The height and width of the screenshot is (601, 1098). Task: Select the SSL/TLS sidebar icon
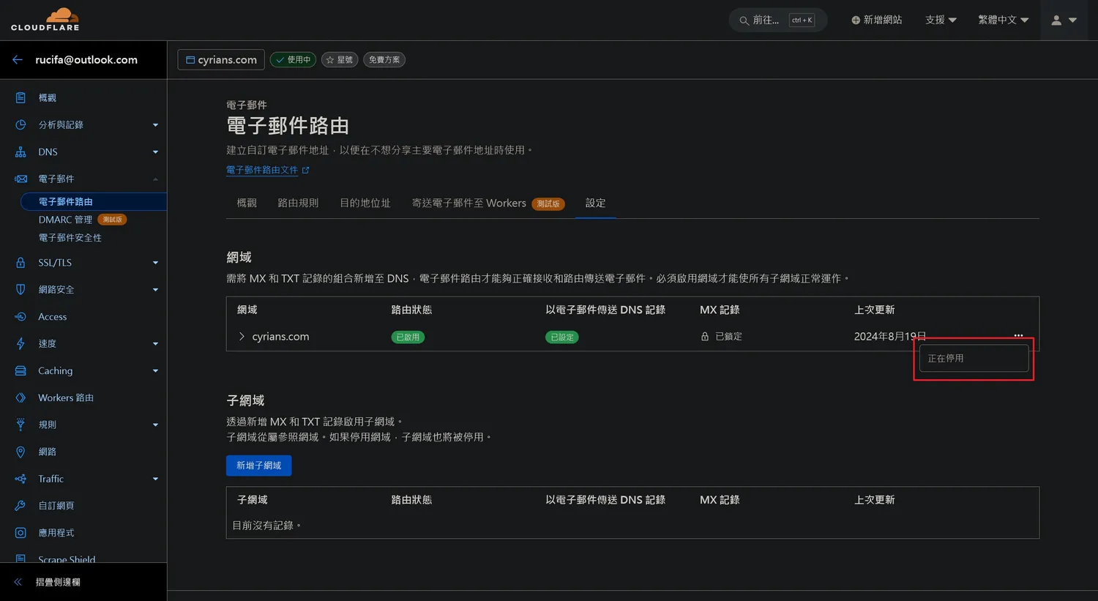tap(21, 262)
